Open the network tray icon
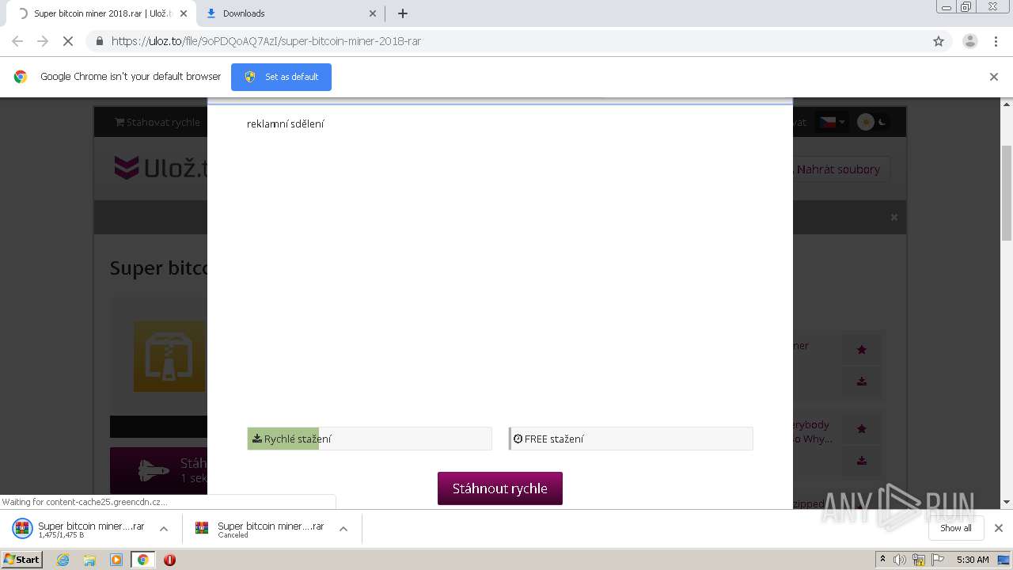This screenshot has width=1013, height=570. click(918, 560)
